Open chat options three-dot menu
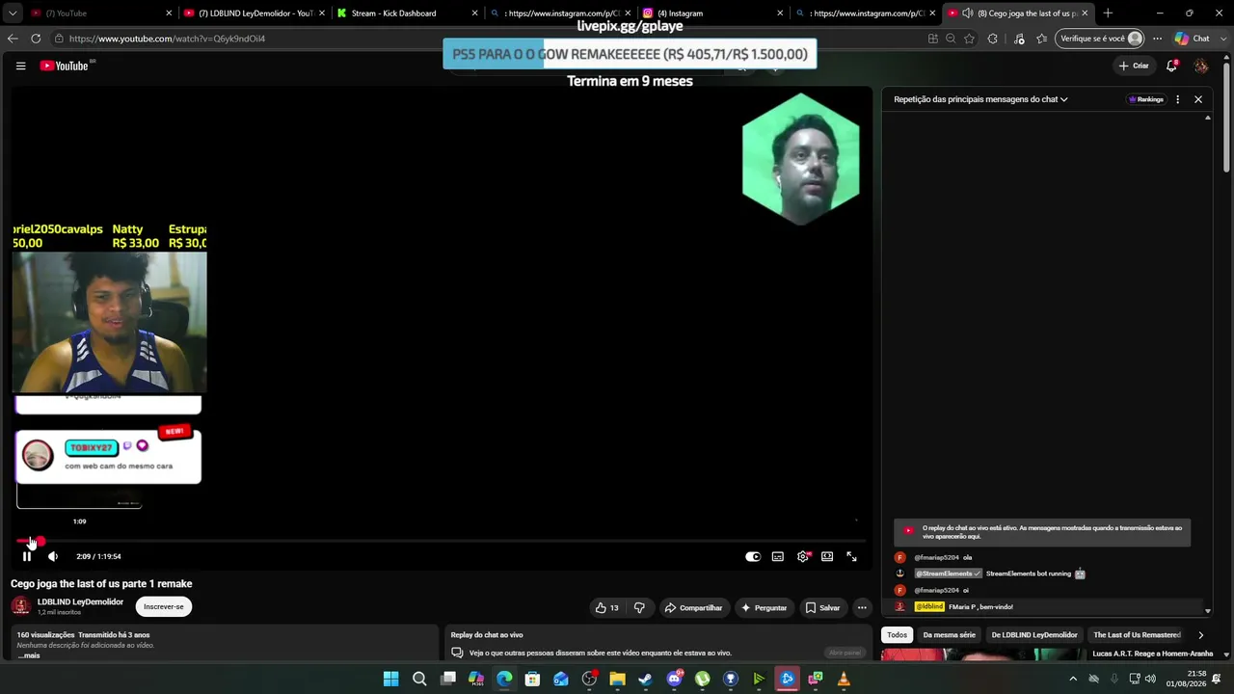 (1177, 99)
